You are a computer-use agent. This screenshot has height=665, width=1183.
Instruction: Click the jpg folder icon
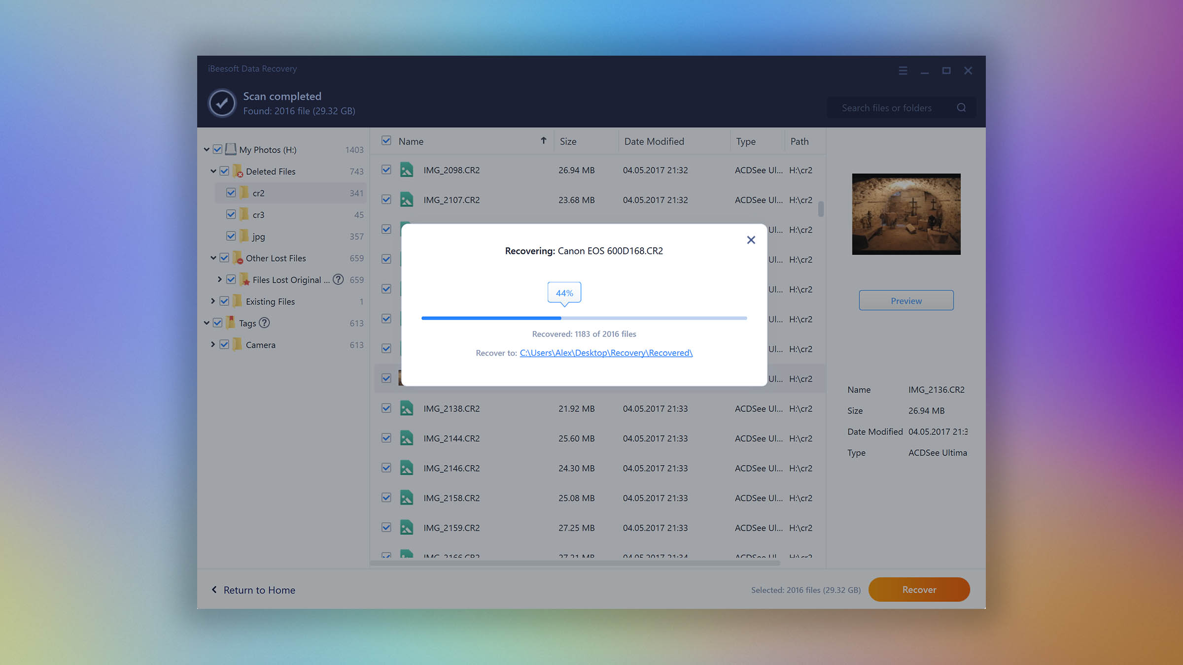coord(244,236)
